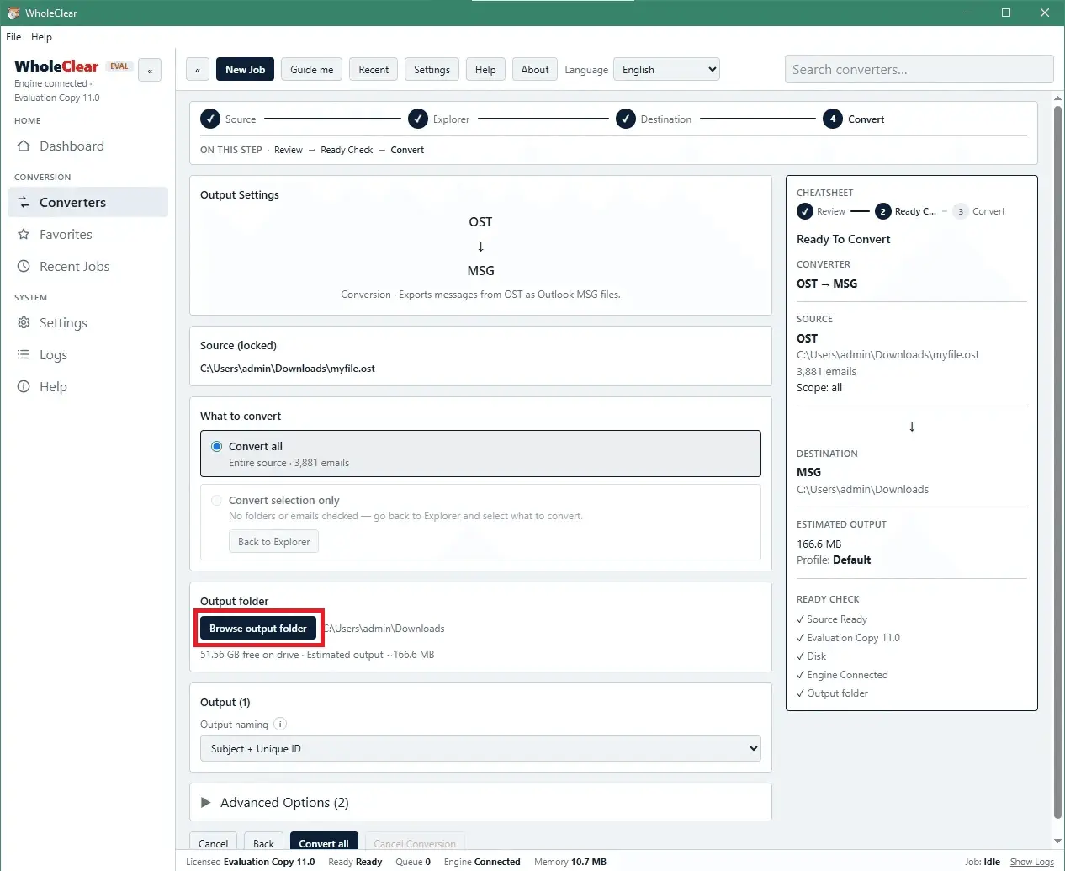Open the Output naming dropdown

click(480, 749)
